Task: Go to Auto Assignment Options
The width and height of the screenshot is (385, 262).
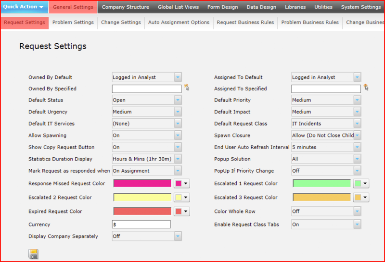Action: click(179, 22)
